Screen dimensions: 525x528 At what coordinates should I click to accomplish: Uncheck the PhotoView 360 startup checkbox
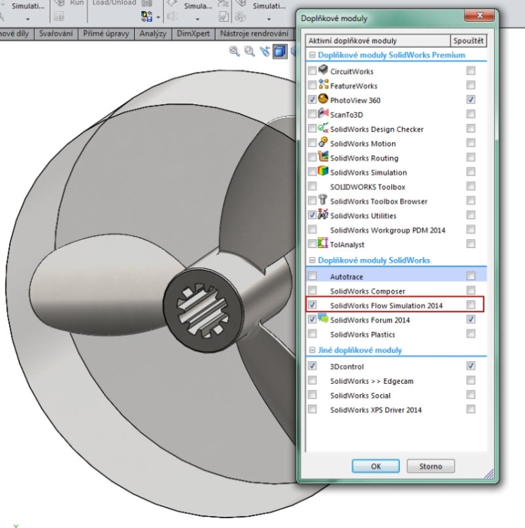coord(471,99)
